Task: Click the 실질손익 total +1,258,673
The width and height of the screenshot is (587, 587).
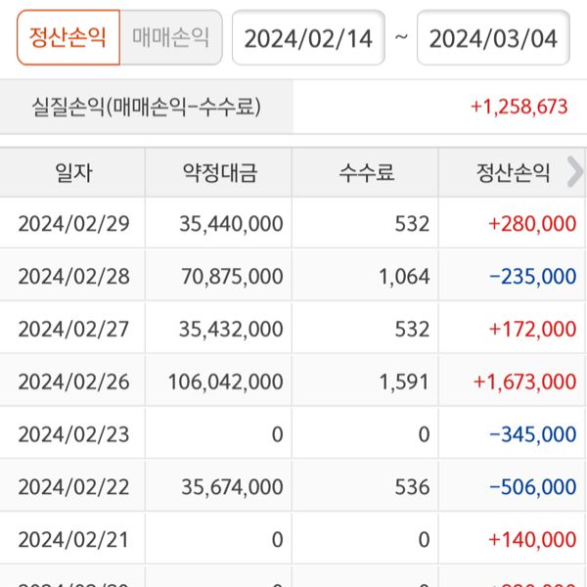Action: tap(519, 107)
